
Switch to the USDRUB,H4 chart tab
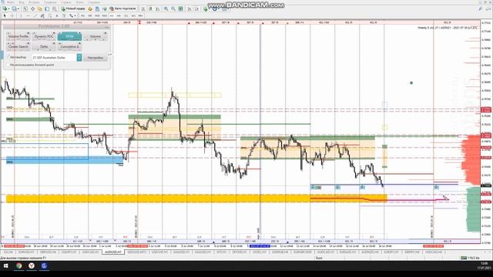pyautogui.click(x=280, y=252)
